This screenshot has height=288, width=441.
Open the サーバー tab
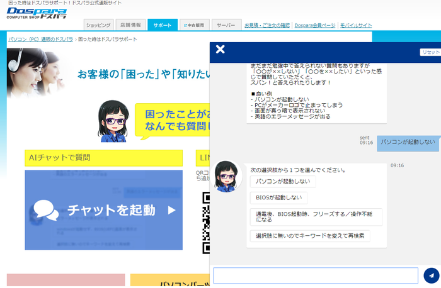226,25
